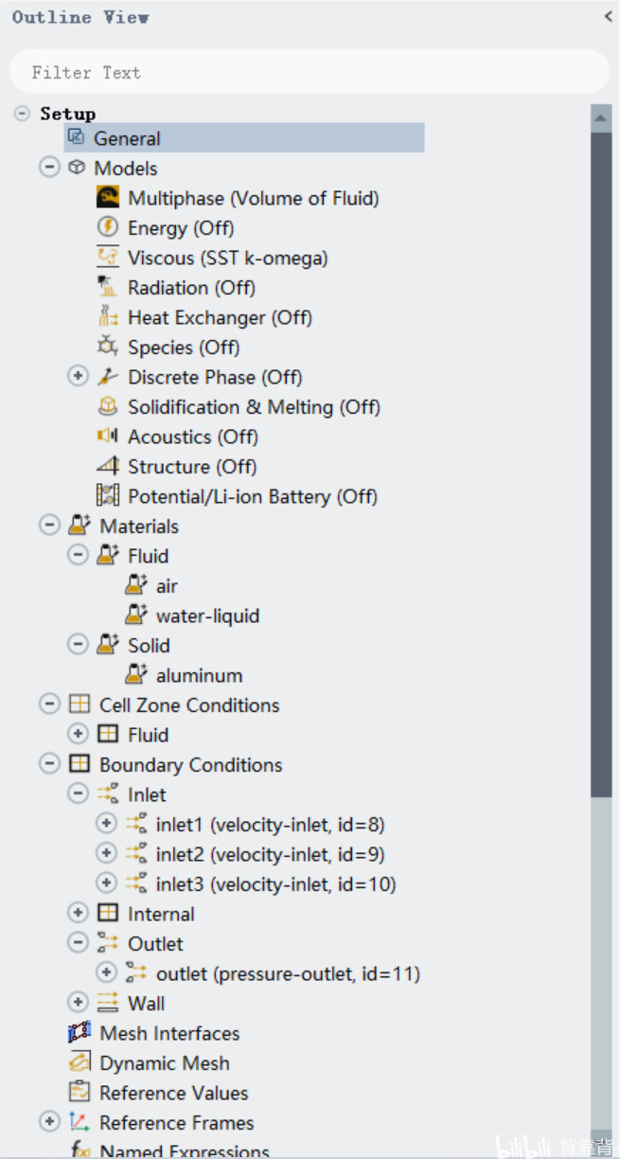Click the Energy model lightning icon

(108, 227)
